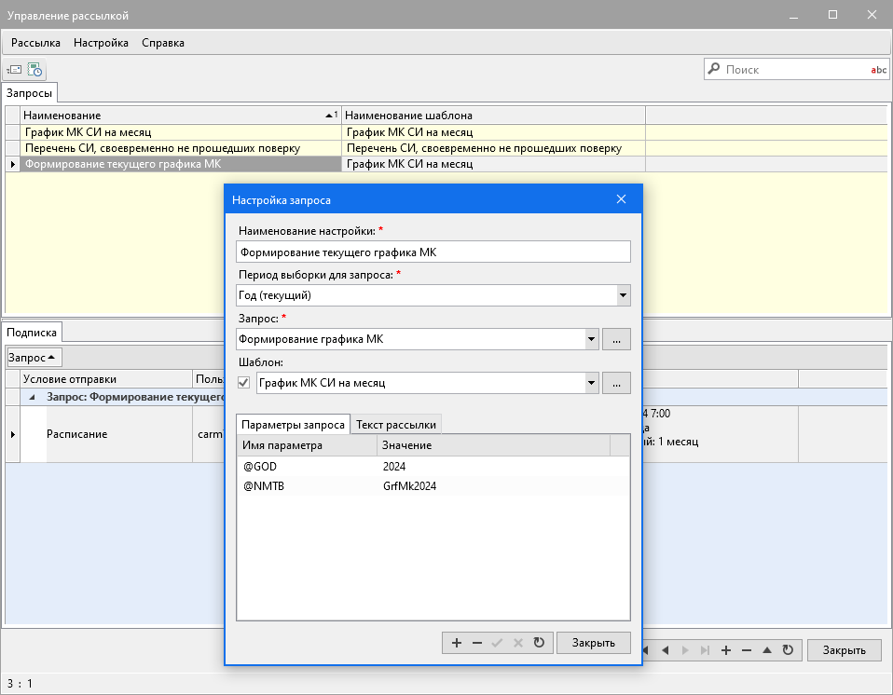Remove parameter with dialog minus icon
This screenshot has width=893, height=695.
click(477, 643)
